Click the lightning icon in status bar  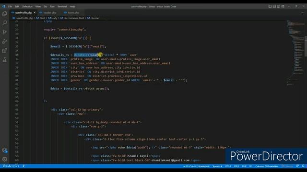pyautogui.click(x=24, y=166)
